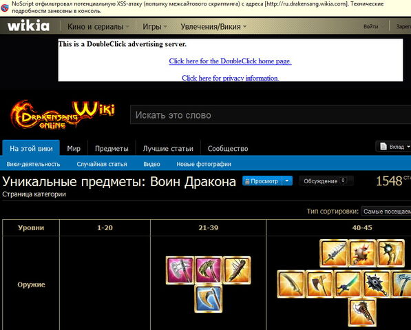Go to the Wikia home logo
The height and width of the screenshot is (330, 411).
pos(28,26)
